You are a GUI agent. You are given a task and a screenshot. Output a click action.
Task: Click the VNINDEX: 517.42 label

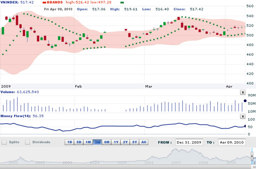pyautogui.click(x=17, y=2)
